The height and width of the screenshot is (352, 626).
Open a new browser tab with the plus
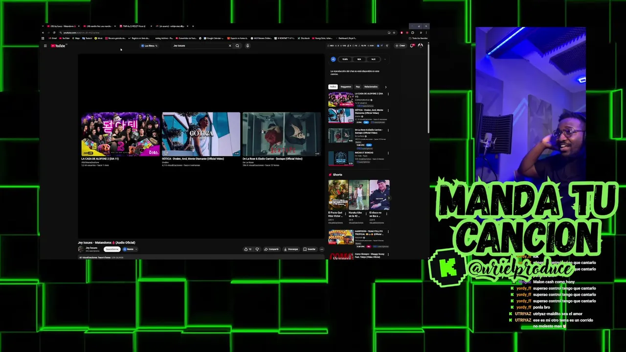tap(193, 26)
